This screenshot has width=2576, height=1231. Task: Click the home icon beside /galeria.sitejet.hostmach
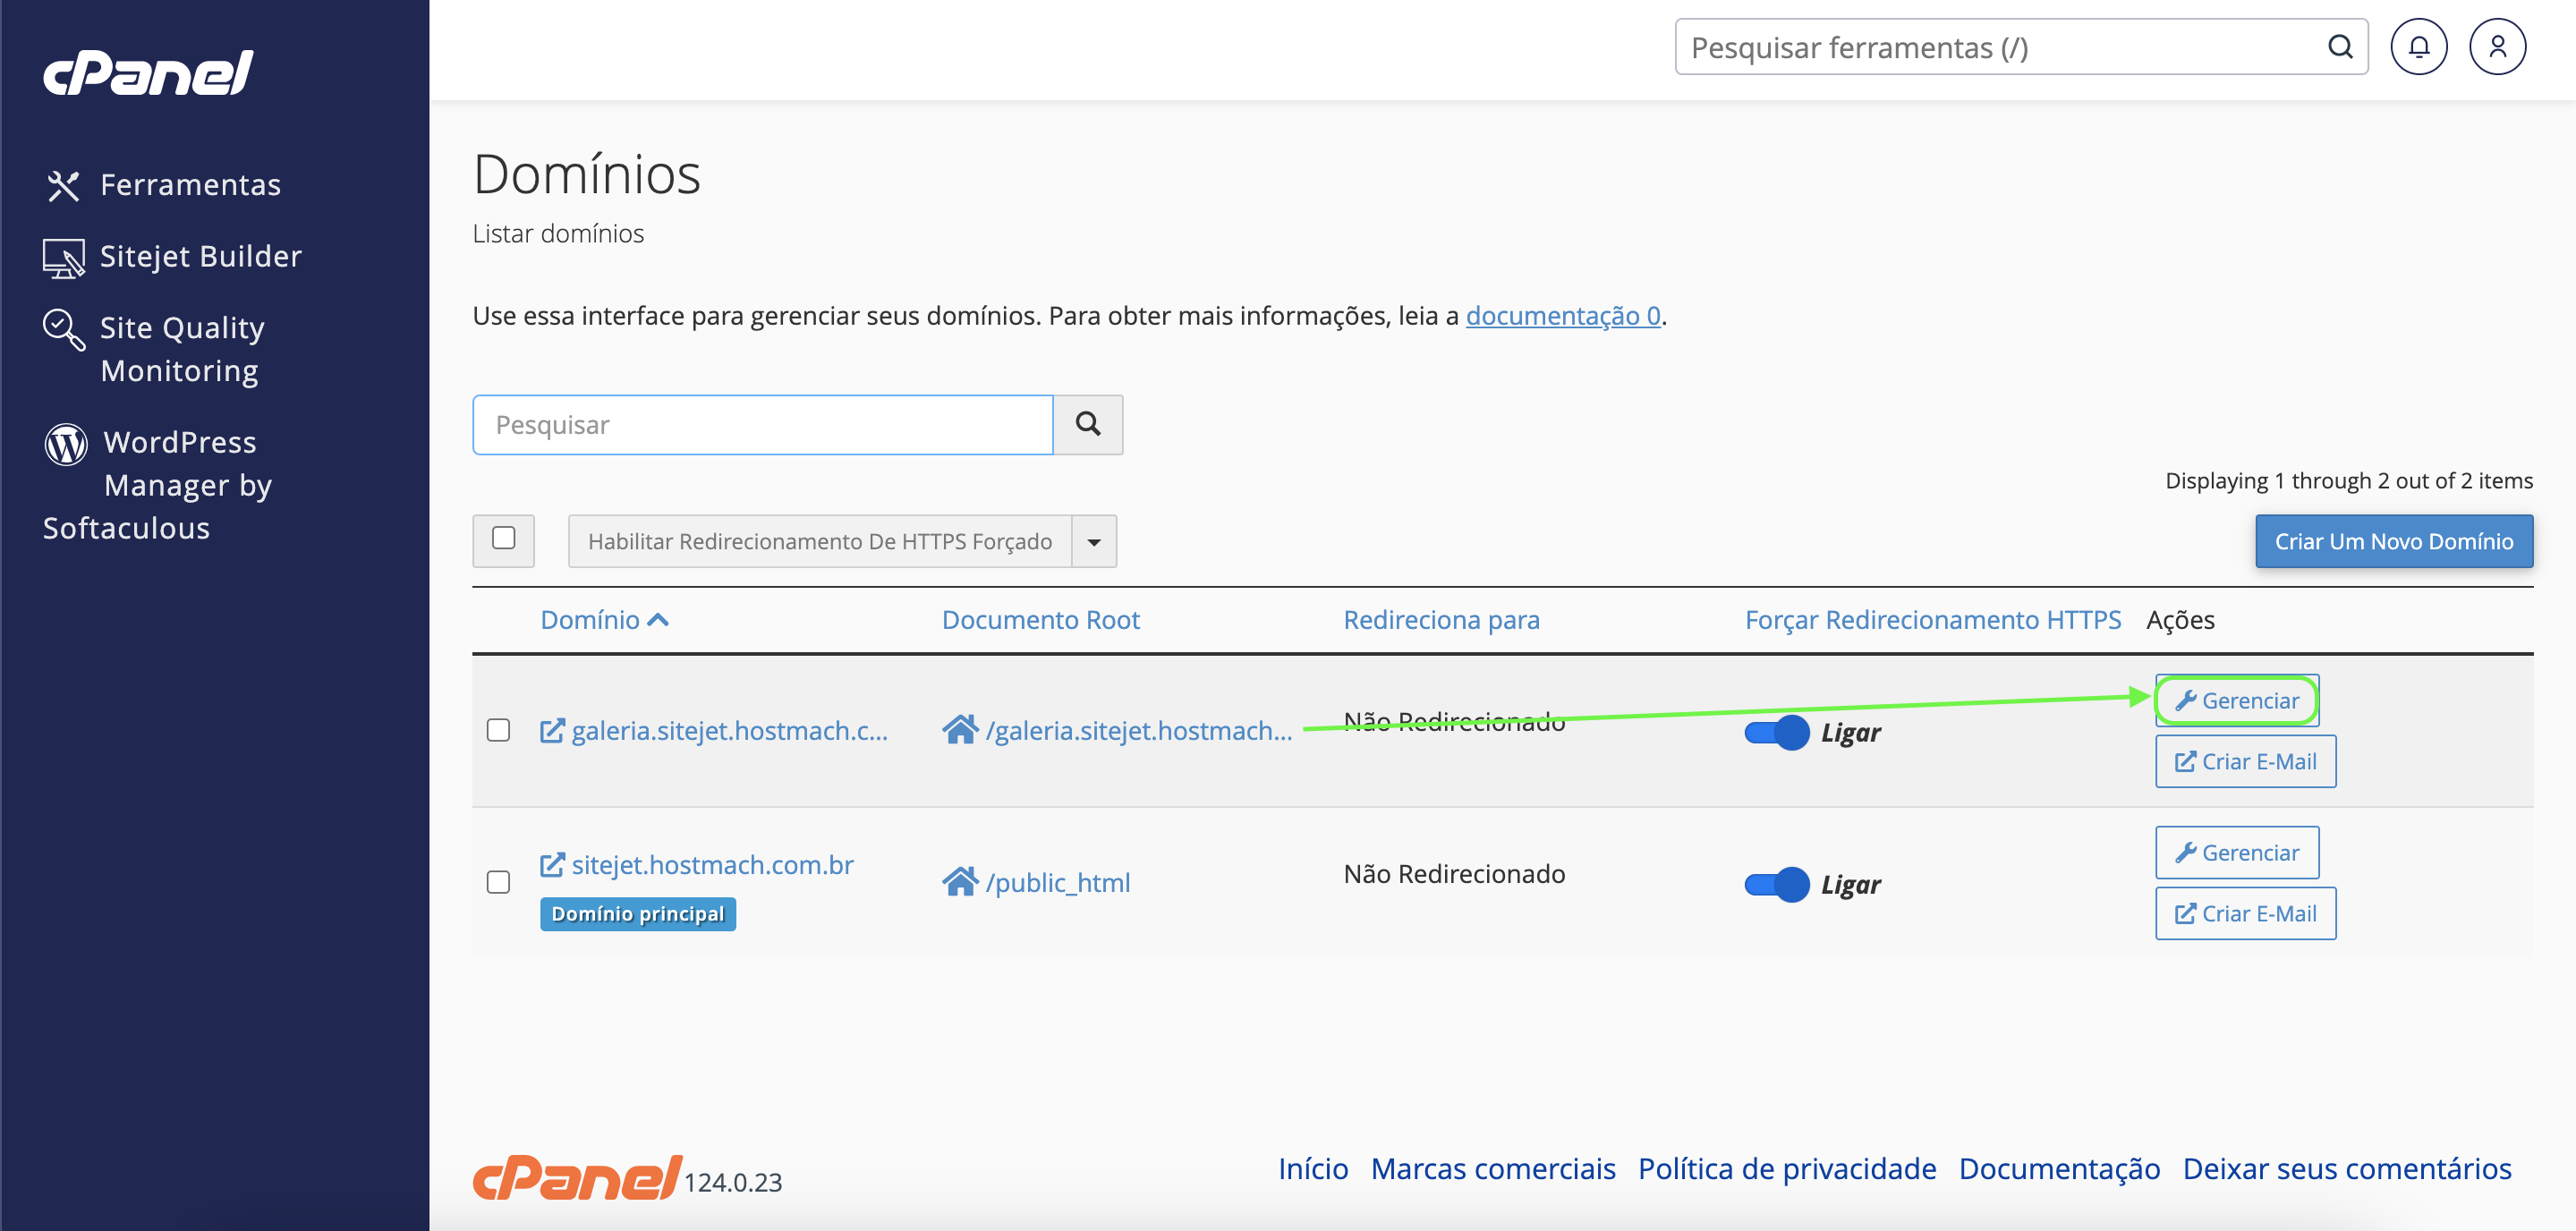[960, 730]
